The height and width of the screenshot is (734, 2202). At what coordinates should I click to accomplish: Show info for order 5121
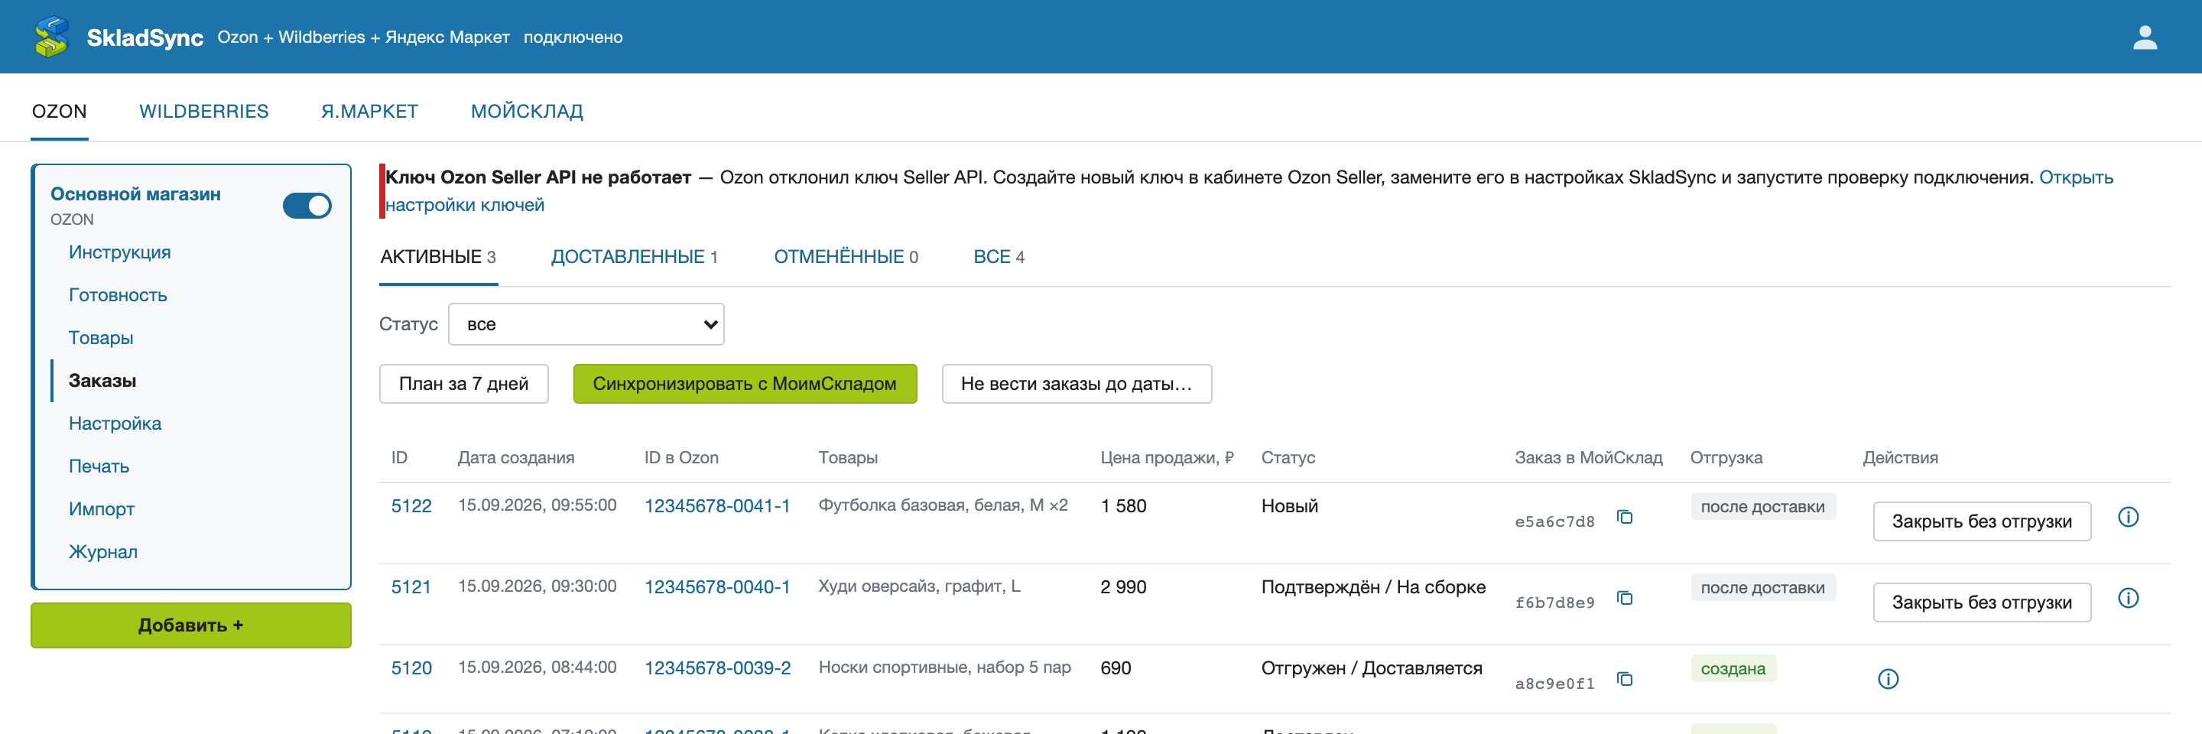(x=2129, y=598)
